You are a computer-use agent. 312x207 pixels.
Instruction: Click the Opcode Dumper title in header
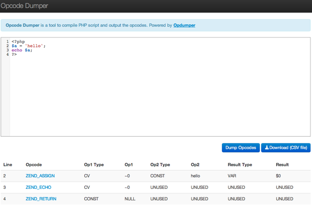pyautogui.click(x=24, y=6)
